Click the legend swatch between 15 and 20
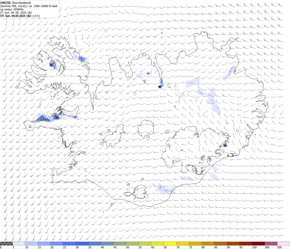This screenshot has width=290, height=249. tap(44, 243)
